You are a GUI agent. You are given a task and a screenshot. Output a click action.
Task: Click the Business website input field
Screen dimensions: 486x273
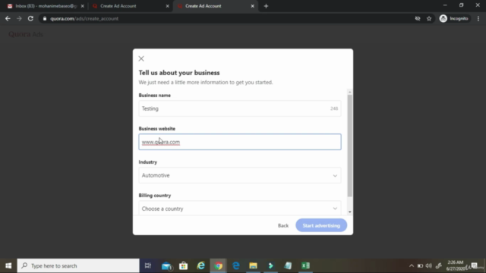(240, 142)
